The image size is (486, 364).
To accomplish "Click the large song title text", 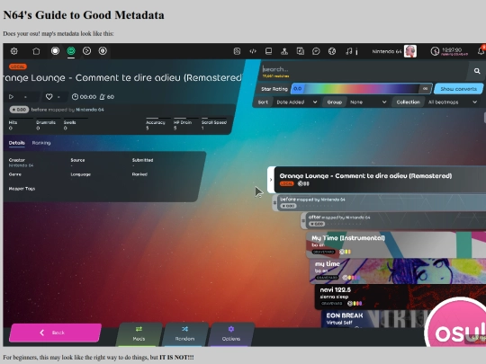I will [x=122, y=77].
